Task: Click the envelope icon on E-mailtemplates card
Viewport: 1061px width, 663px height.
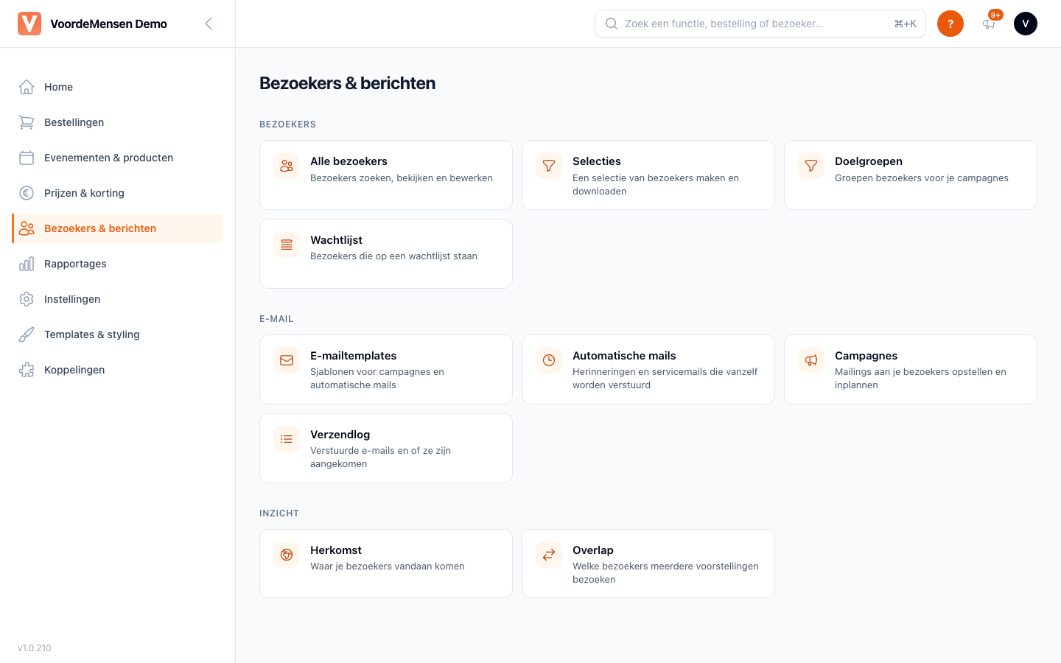Action: (x=287, y=360)
